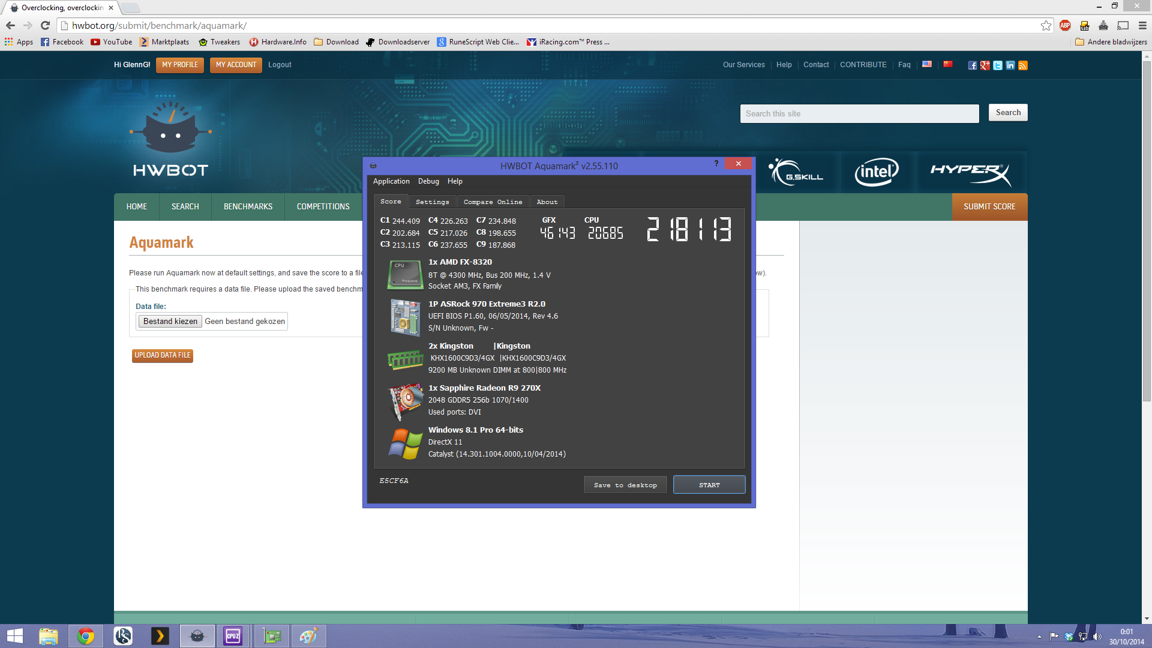The image size is (1152, 648).
Task: Open the Faq link
Action: (904, 65)
